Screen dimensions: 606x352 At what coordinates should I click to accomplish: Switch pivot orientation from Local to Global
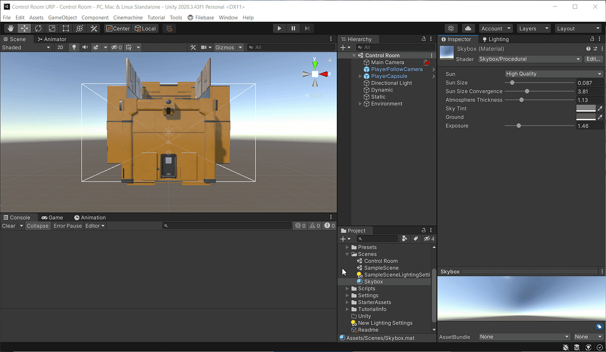145,28
